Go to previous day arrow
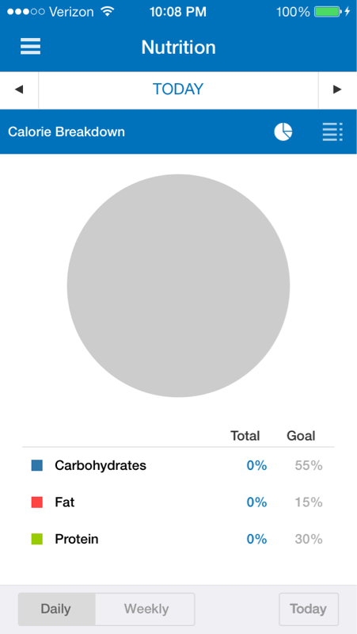Viewport: 357px width, 634px height. point(19,90)
